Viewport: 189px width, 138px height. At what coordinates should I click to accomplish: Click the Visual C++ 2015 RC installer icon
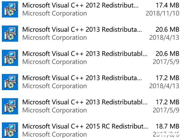click(10, 130)
